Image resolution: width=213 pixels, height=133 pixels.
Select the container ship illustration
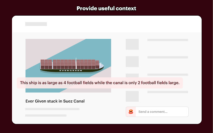click(72, 66)
